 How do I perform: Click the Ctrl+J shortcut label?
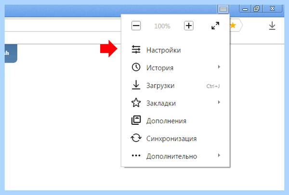click(x=213, y=86)
